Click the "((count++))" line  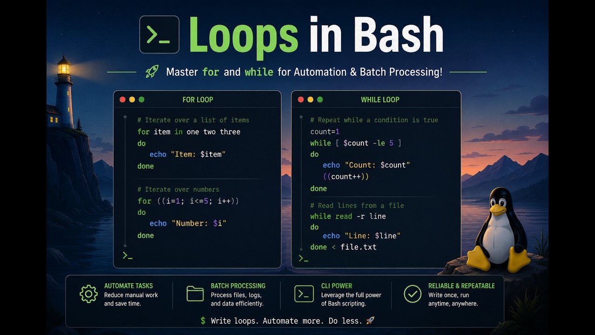345,177
